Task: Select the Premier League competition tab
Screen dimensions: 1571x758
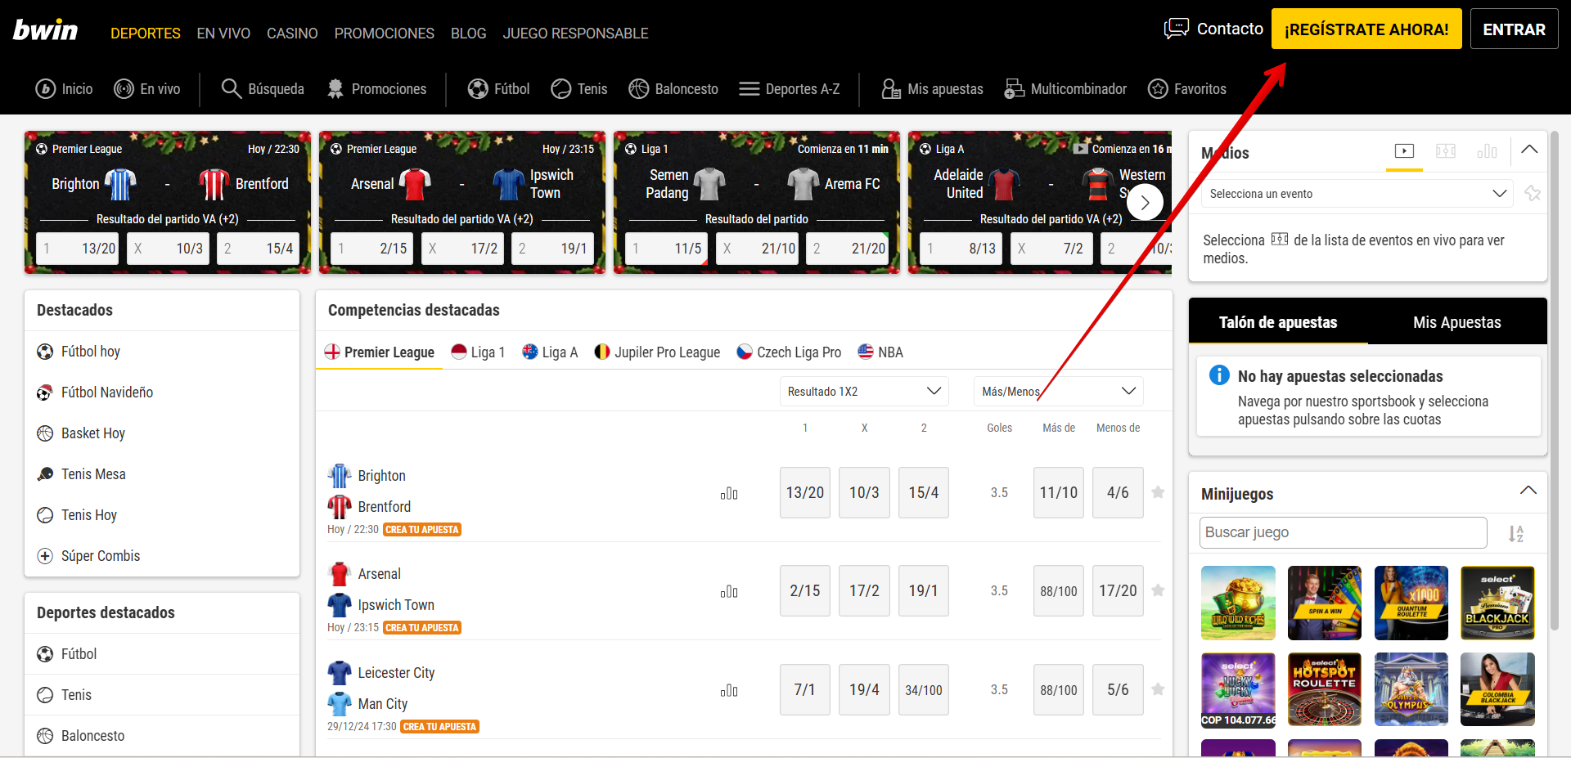Action: coord(380,352)
